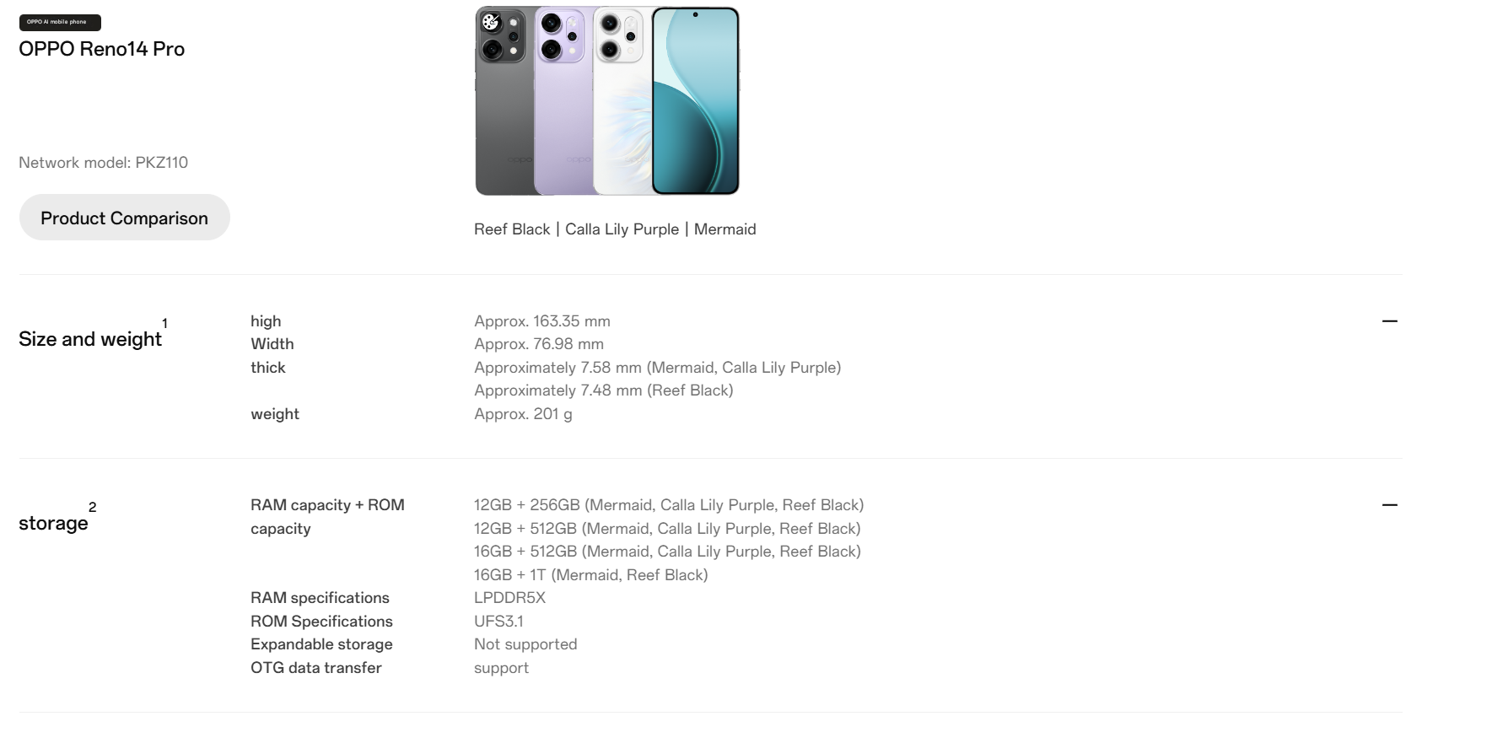The width and height of the screenshot is (1492, 743).
Task: Open the Product Comparison button
Action: tap(124, 218)
